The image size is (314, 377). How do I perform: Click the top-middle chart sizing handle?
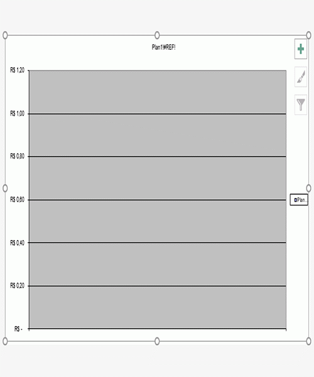click(157, 35)
